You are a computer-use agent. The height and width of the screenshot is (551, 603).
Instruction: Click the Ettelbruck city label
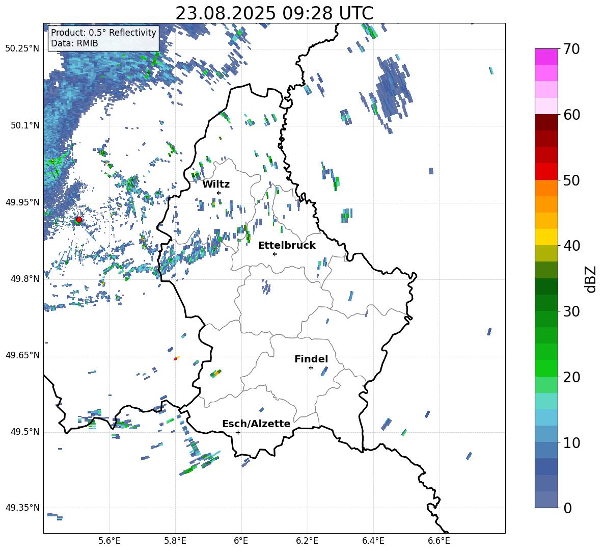point(287,246)
